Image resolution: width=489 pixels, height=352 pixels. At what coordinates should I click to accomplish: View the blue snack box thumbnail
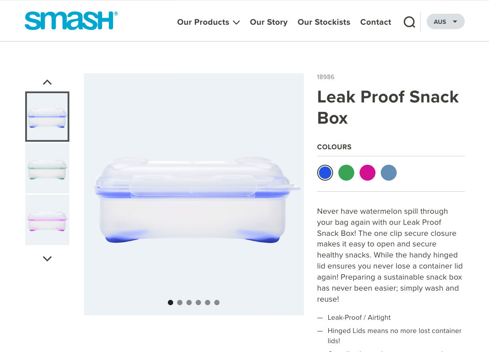tap(47, 117)
